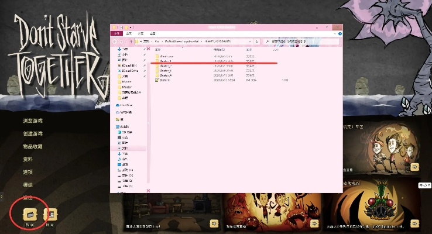Click the back navigation arrow in explorer
This screenshot has height=234, width=432.
[x=114, y=42]
